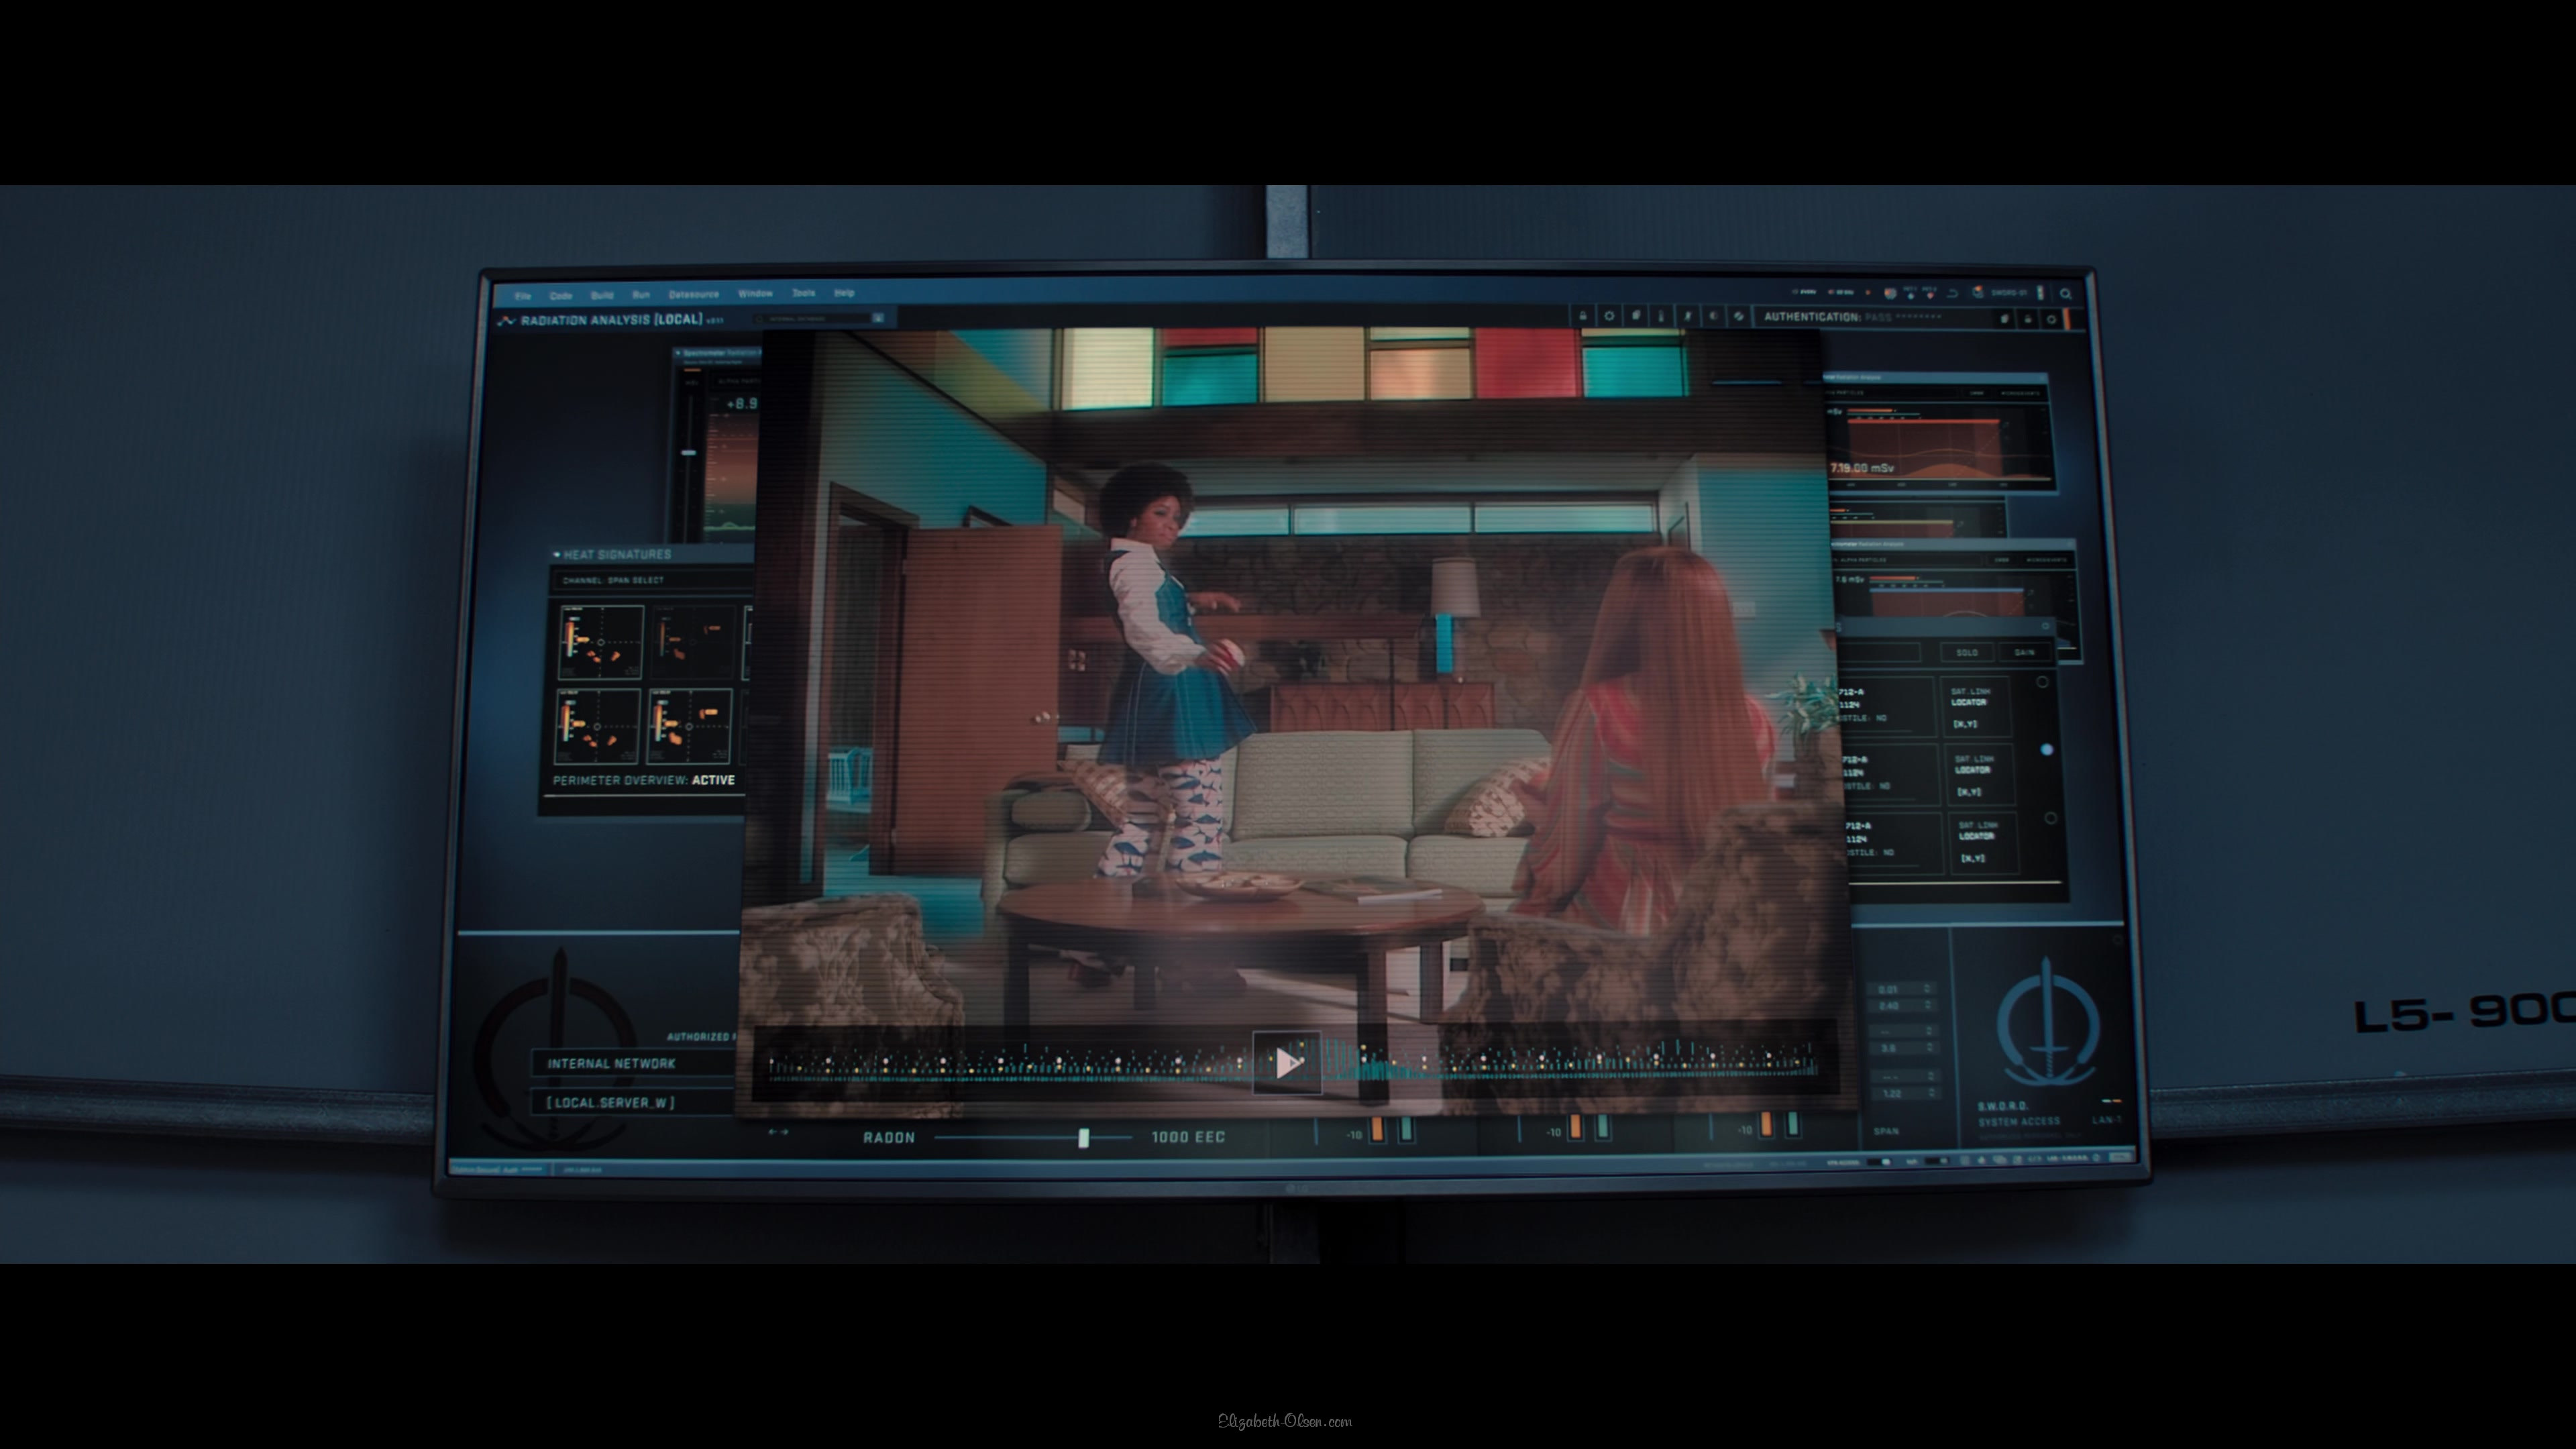This screenshot has height=1449, width=2576.
Task: Select the third Sat.Link locator radio button
Action: tap(2050, 818)
